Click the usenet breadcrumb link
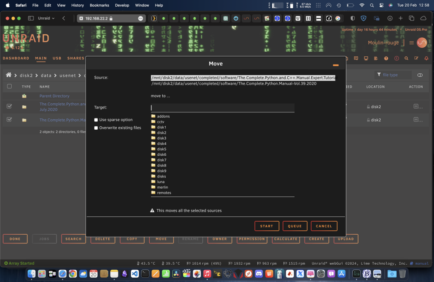Screen dimensions: 434x282 coord(68,75)
